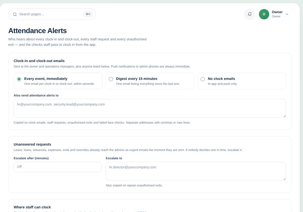303x212 pixels.
Task: Click 'Copied on clock emails, staff requests' hint
Action: (x=102, y=123)
